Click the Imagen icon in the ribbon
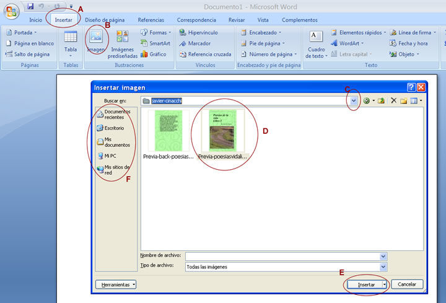The width and height of the screenshot is (446, 303). click(x=95, y=40)
